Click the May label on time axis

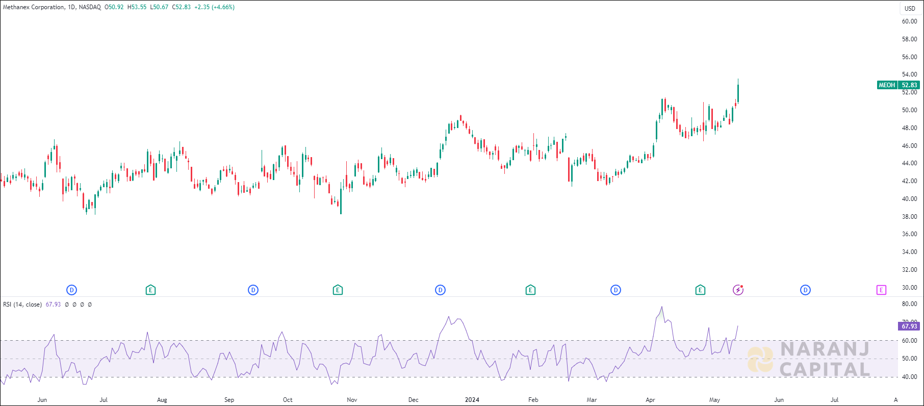(x=715, y=400)
